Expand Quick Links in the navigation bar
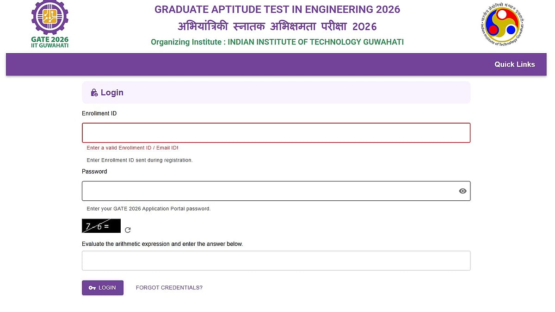 point(515,64)
